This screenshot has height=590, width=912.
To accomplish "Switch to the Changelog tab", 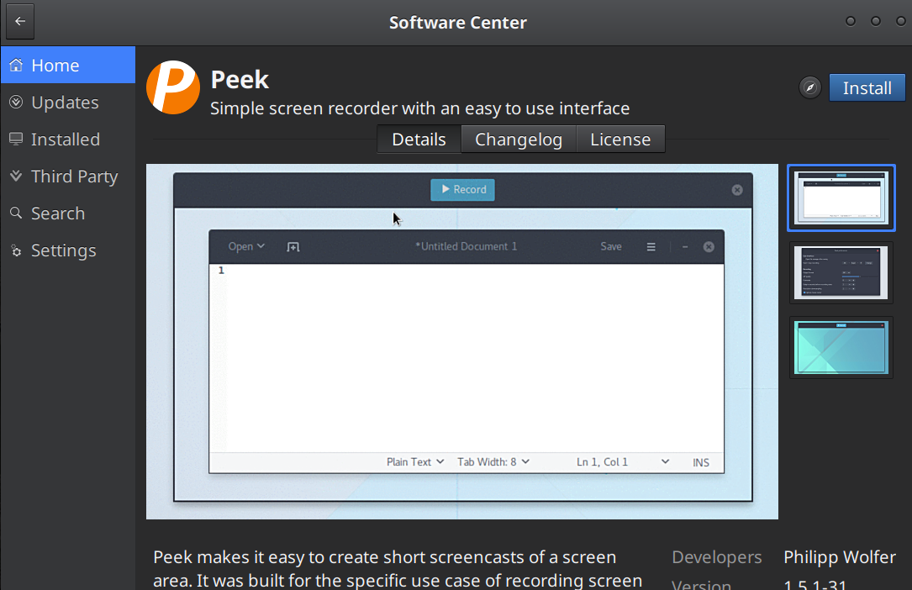I will pyautogui.click(x=519, y=140).
